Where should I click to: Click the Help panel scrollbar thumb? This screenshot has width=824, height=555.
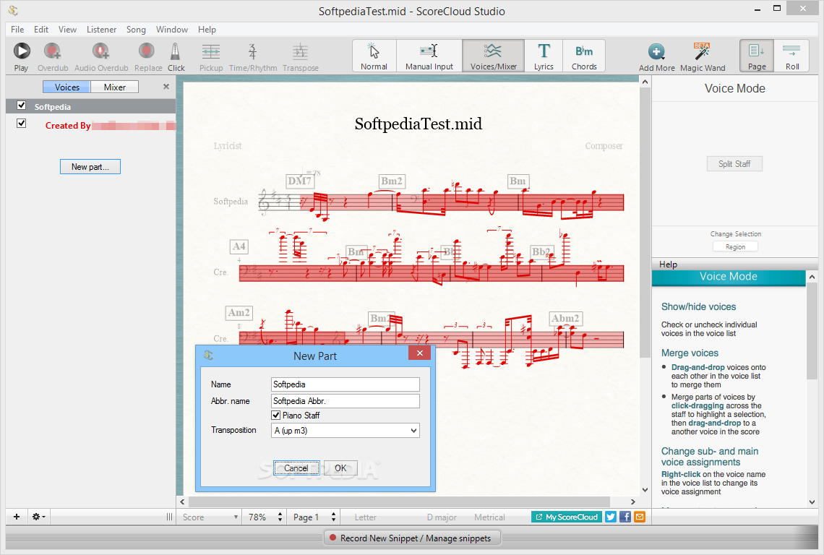(x=812, y=330)
